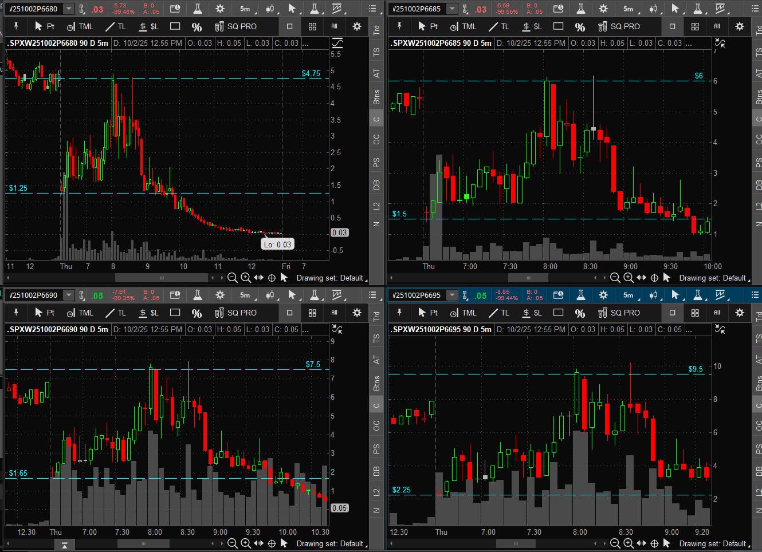The width and height of the screenshot is (762, 552).
Task: Click zoom in magnifier under P6680 chart
Action: 246,278
